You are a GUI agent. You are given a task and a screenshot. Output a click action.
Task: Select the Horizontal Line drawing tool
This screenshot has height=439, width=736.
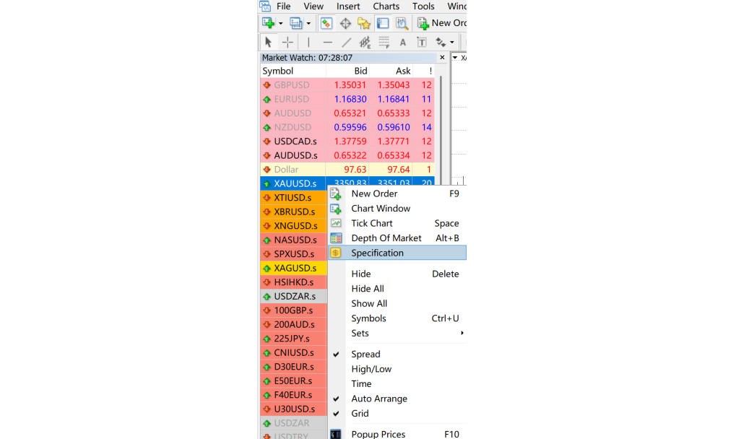pyautogui.click(x=328, y=42)
